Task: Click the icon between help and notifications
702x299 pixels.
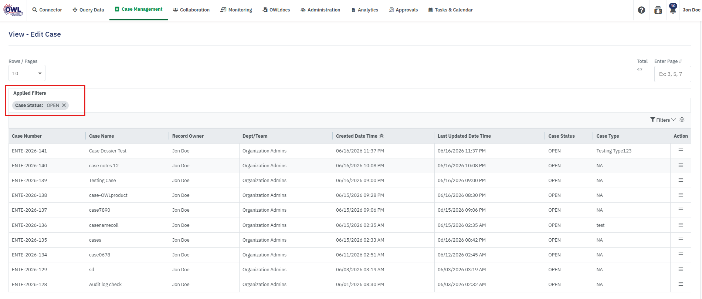Action: (658, 10)
